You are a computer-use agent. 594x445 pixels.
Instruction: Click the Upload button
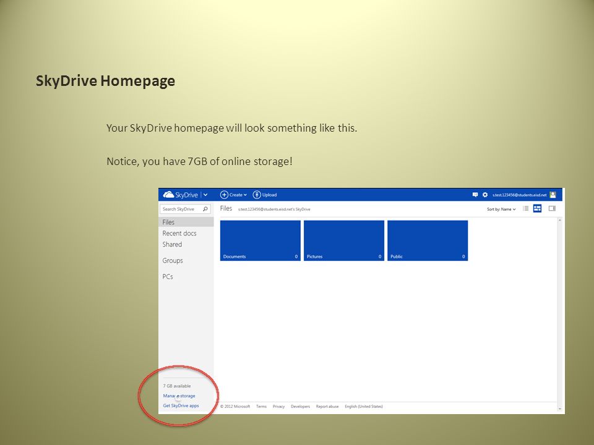(x=265, y=195)
